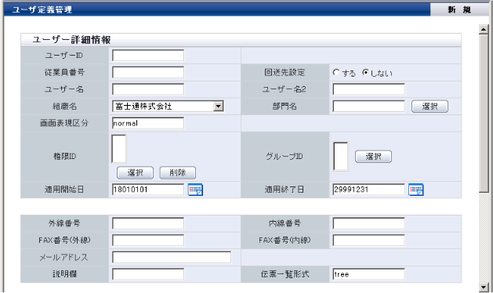Click the 選択 button next to 部門名
Screen dimensions: 493x293
pos(430,107)
